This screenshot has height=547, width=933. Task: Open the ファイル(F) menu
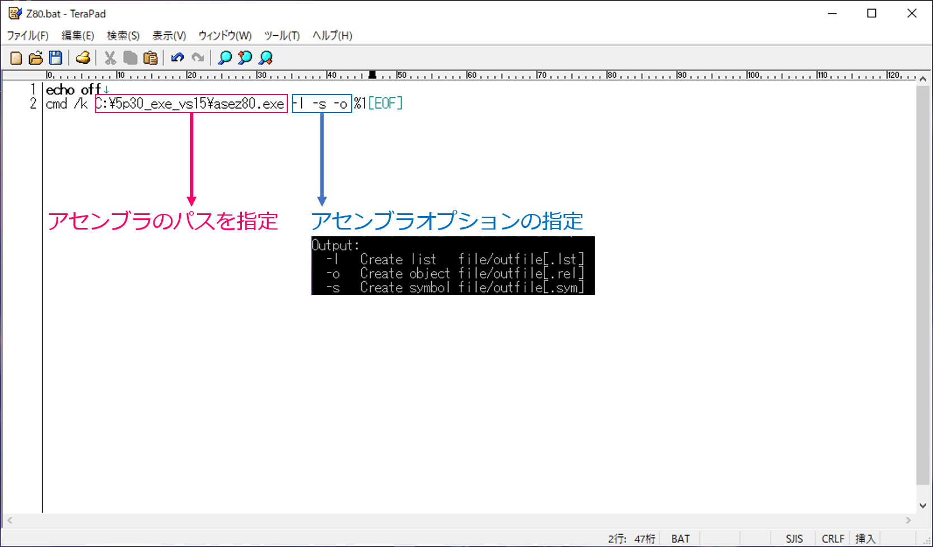pyautogui.click(x=27, y=35)
